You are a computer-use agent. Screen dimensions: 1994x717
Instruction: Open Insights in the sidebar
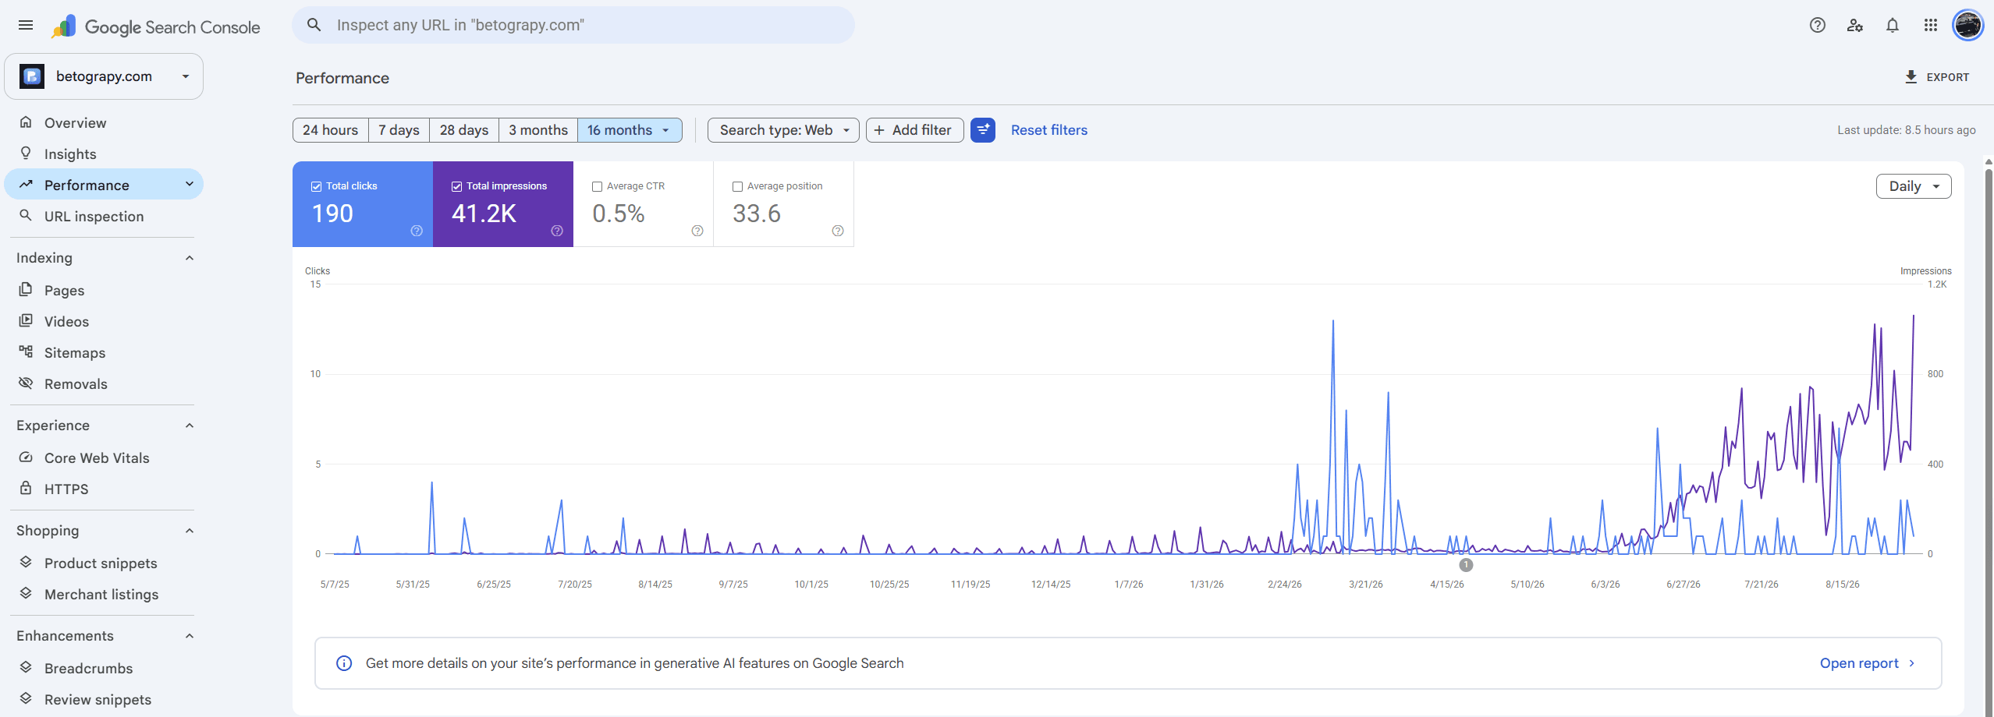click(x=104, y=154)
